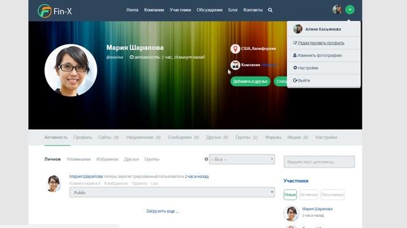
Task: Click the location pin icon
Action: (235, 49)
